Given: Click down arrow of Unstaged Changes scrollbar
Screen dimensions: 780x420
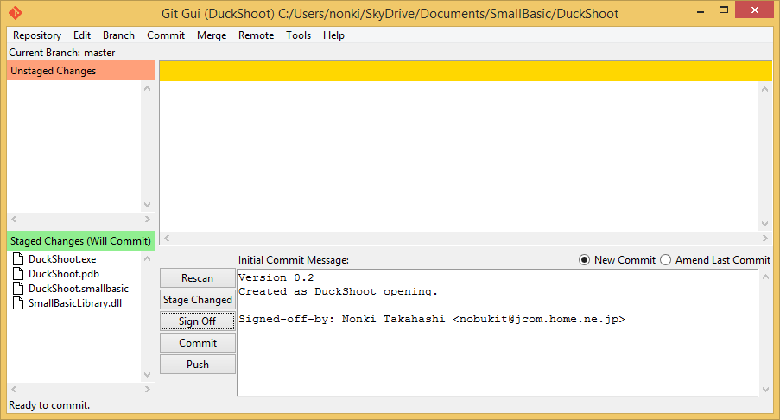Looking at the screenshot, I should click(147, 205).
